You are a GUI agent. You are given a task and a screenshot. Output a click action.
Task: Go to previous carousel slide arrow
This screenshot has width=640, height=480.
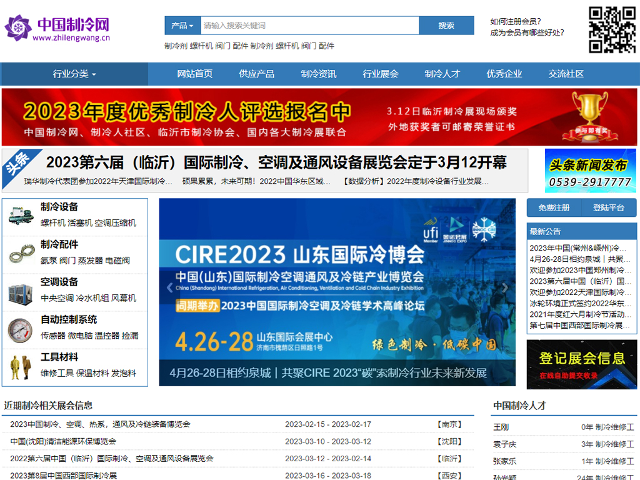click(169, 288)
